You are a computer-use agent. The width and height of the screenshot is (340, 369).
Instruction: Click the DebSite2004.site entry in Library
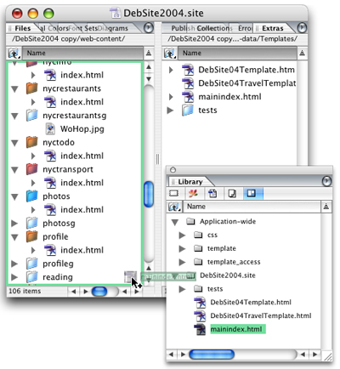tap(228, 275)
